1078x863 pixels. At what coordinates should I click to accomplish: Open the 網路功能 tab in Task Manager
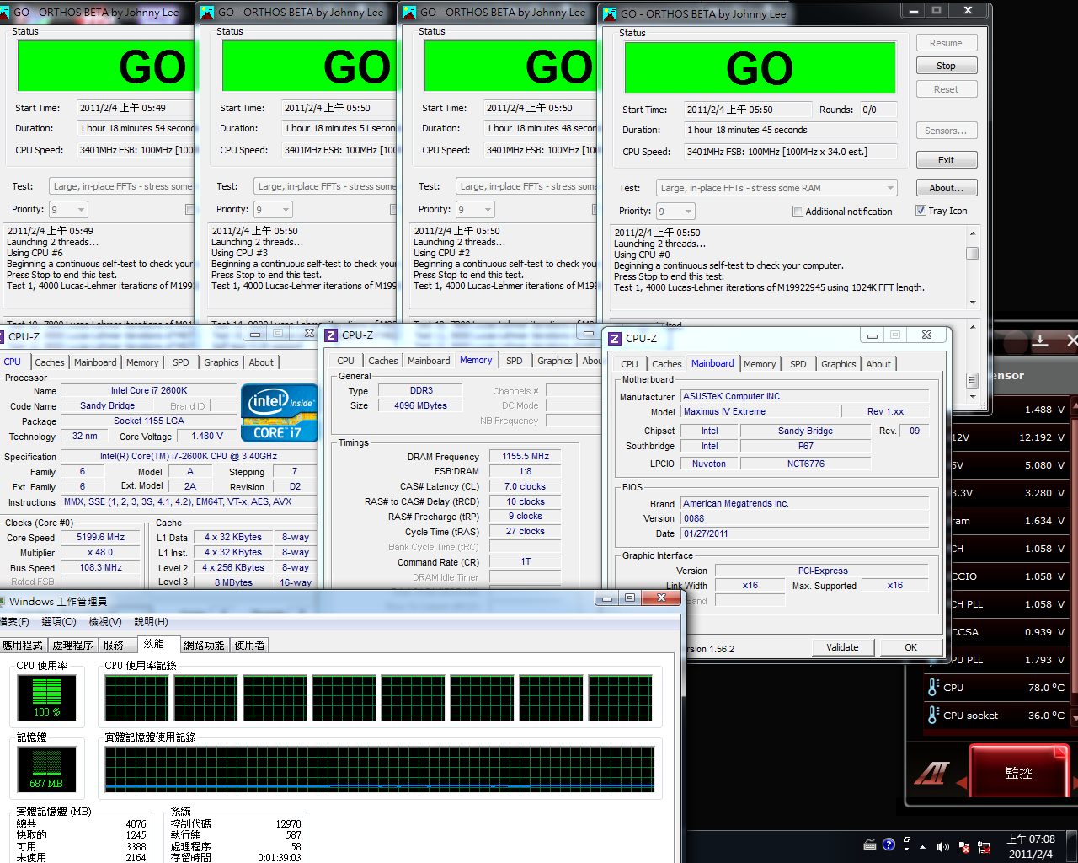click(x=204, y=645)
